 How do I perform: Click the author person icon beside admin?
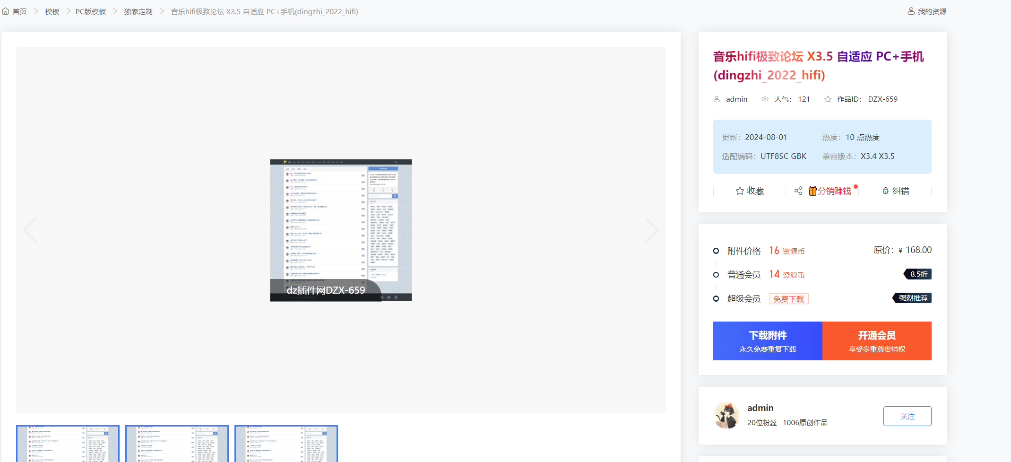(717, 99)
